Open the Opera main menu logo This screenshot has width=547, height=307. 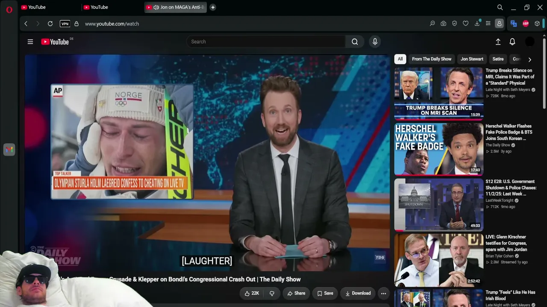pos(9,9)
